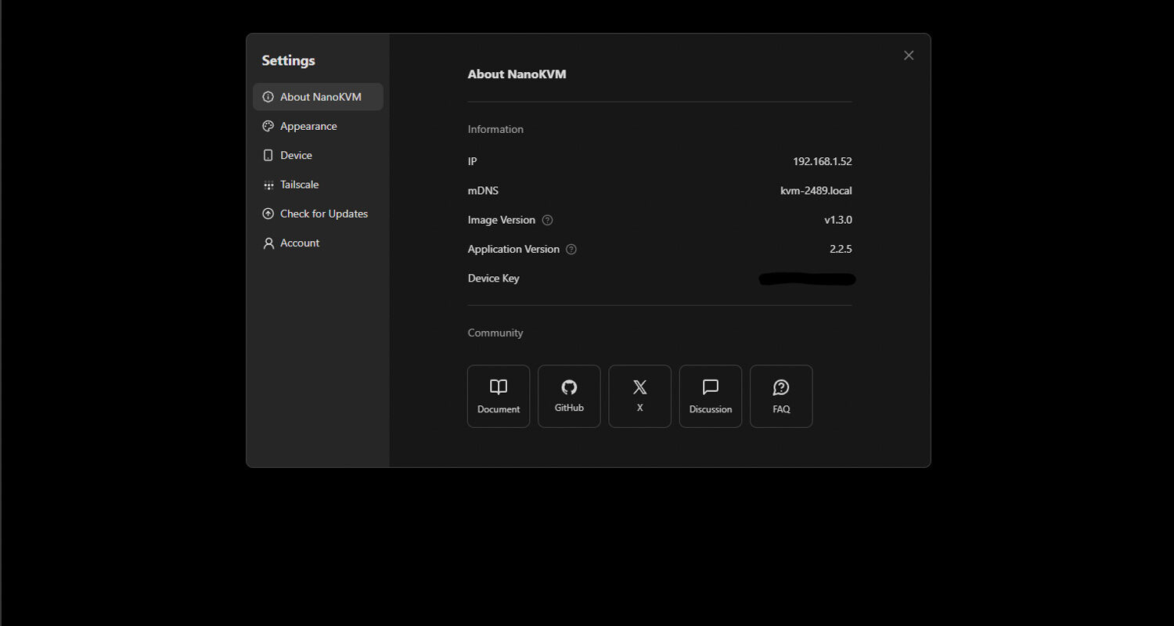This screenshot has height=626, width=1174.
Task: Click the Community section heading
Action: [x=495, y=333]
